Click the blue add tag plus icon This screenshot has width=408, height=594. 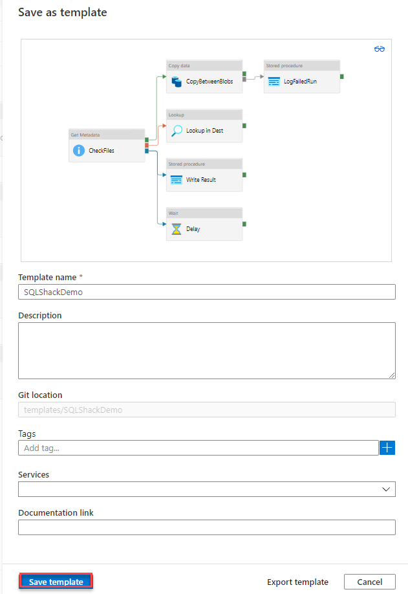pos(387,448)
